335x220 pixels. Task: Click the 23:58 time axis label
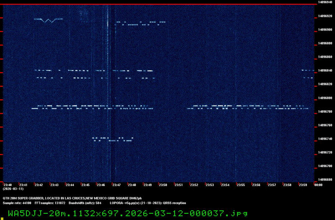pos(287,185)
